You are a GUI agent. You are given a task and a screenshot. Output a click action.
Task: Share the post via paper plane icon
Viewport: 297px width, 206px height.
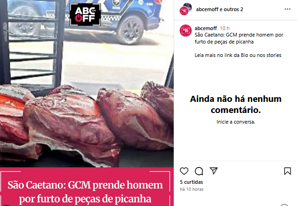coord(214,171)
